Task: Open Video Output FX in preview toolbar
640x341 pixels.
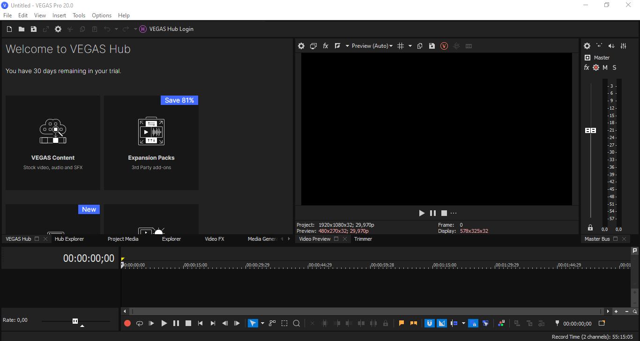Action: coord(326,46)
